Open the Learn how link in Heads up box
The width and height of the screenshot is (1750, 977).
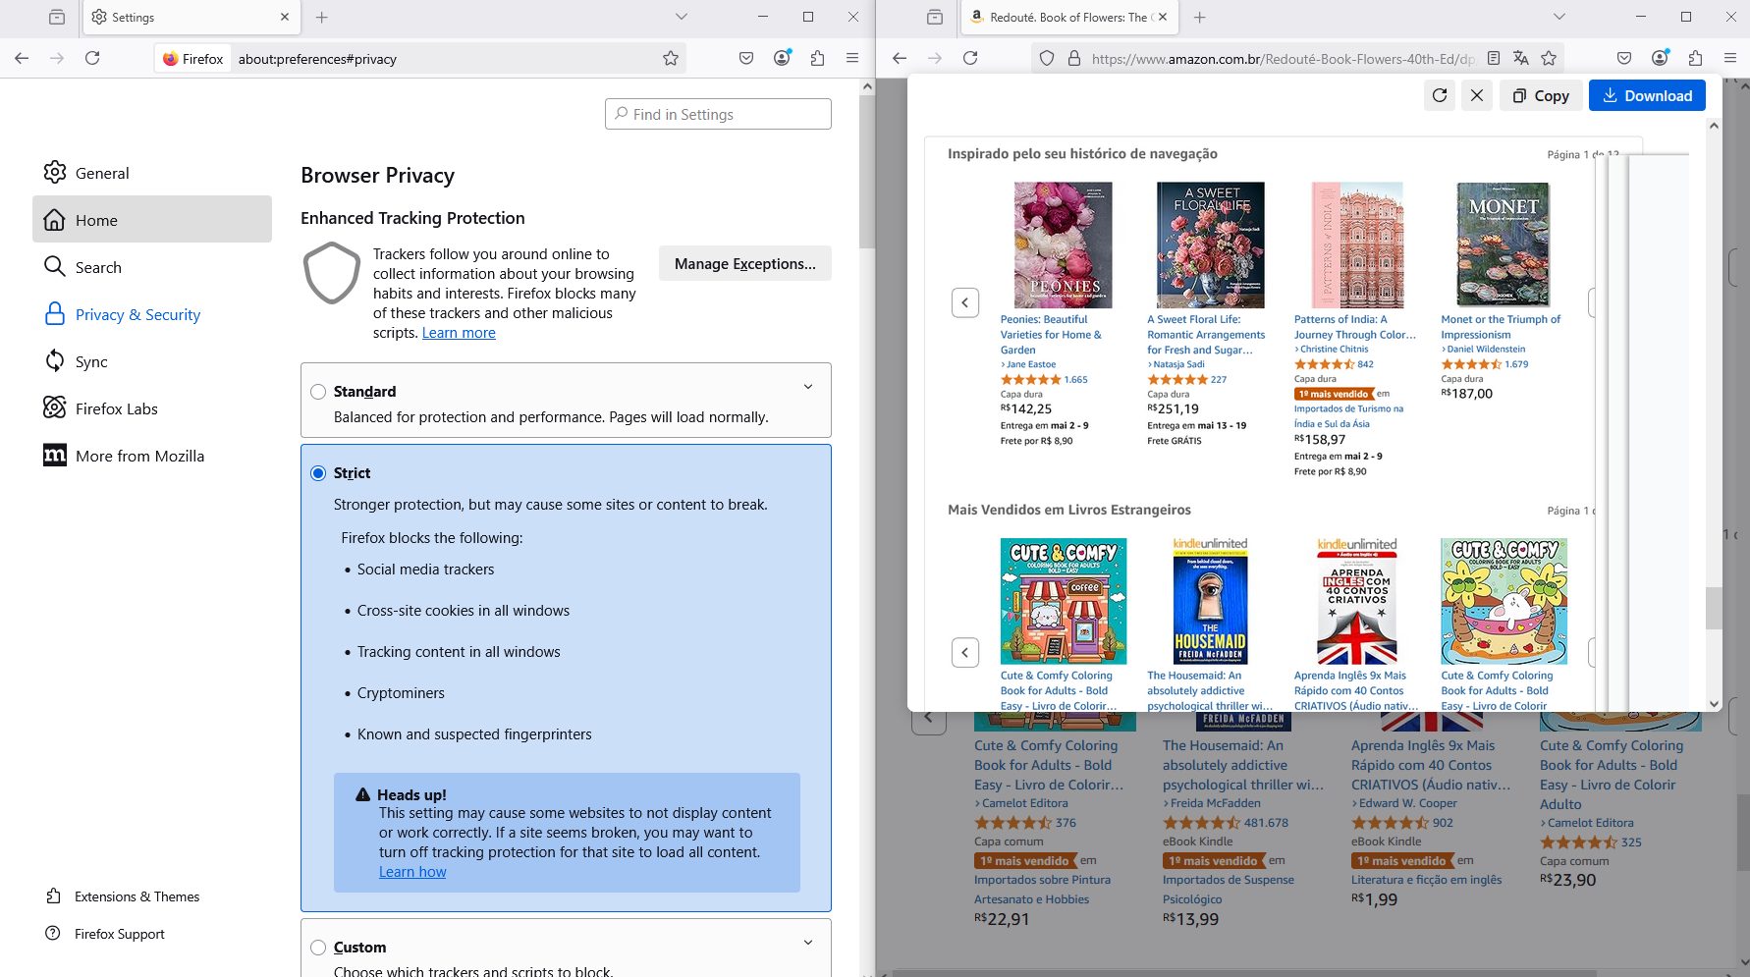[412, 872]
